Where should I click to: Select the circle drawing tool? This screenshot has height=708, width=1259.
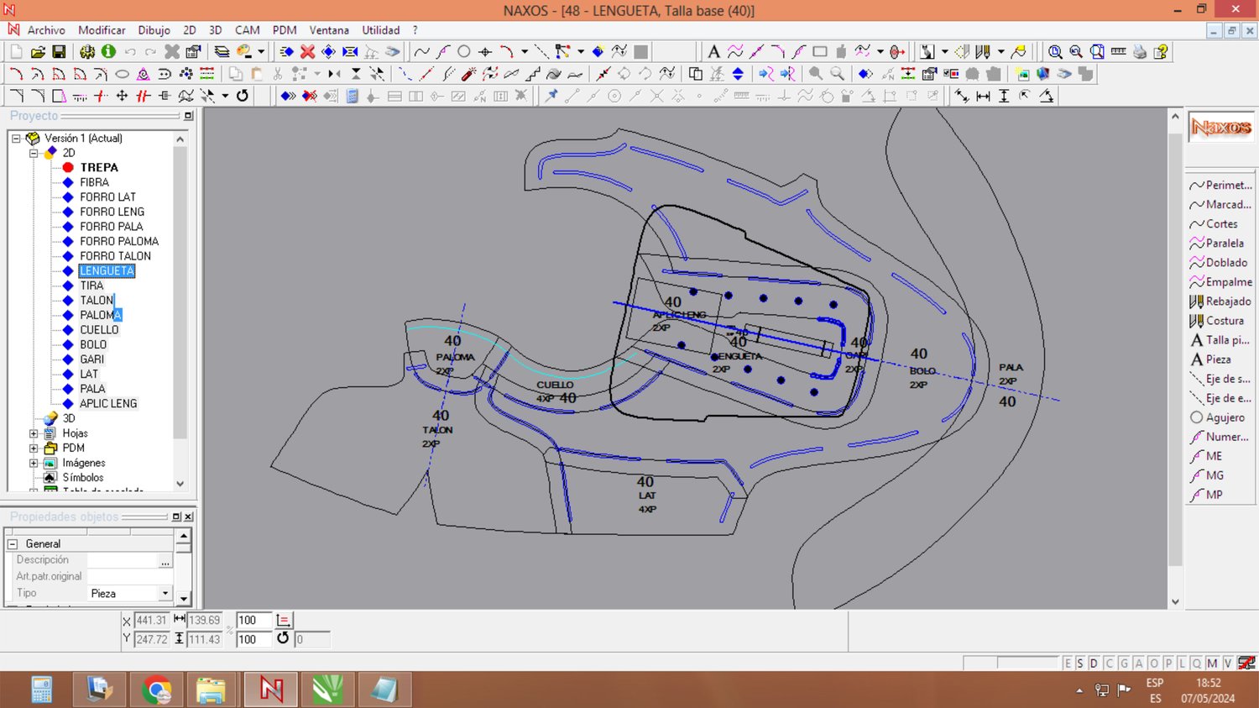[463, 51]
